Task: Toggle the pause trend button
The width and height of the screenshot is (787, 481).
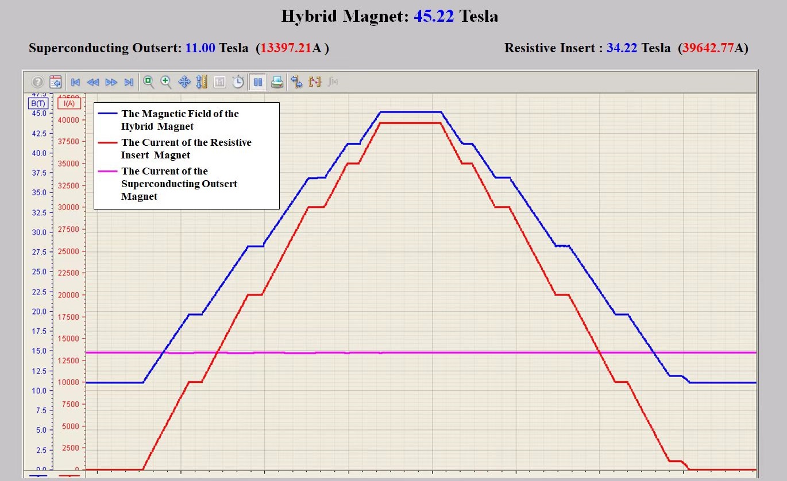Action: click(258, 82)
